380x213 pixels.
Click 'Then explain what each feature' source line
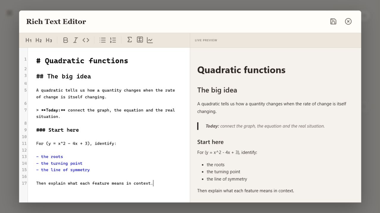94,183
